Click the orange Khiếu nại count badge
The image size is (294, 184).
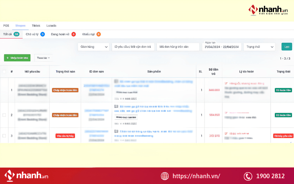pyautogui.click(x=99, y=34)
